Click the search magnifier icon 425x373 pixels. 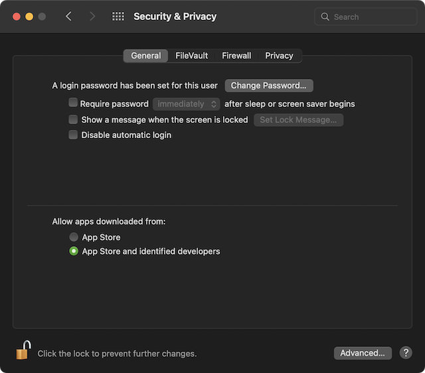coord(325,17)
